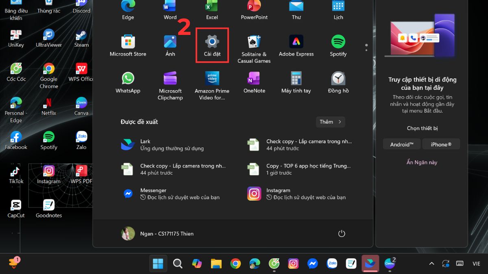This screenshot has height=274, width=488.
Task: Click the sync status tray icon
Action: click(446, 263)
